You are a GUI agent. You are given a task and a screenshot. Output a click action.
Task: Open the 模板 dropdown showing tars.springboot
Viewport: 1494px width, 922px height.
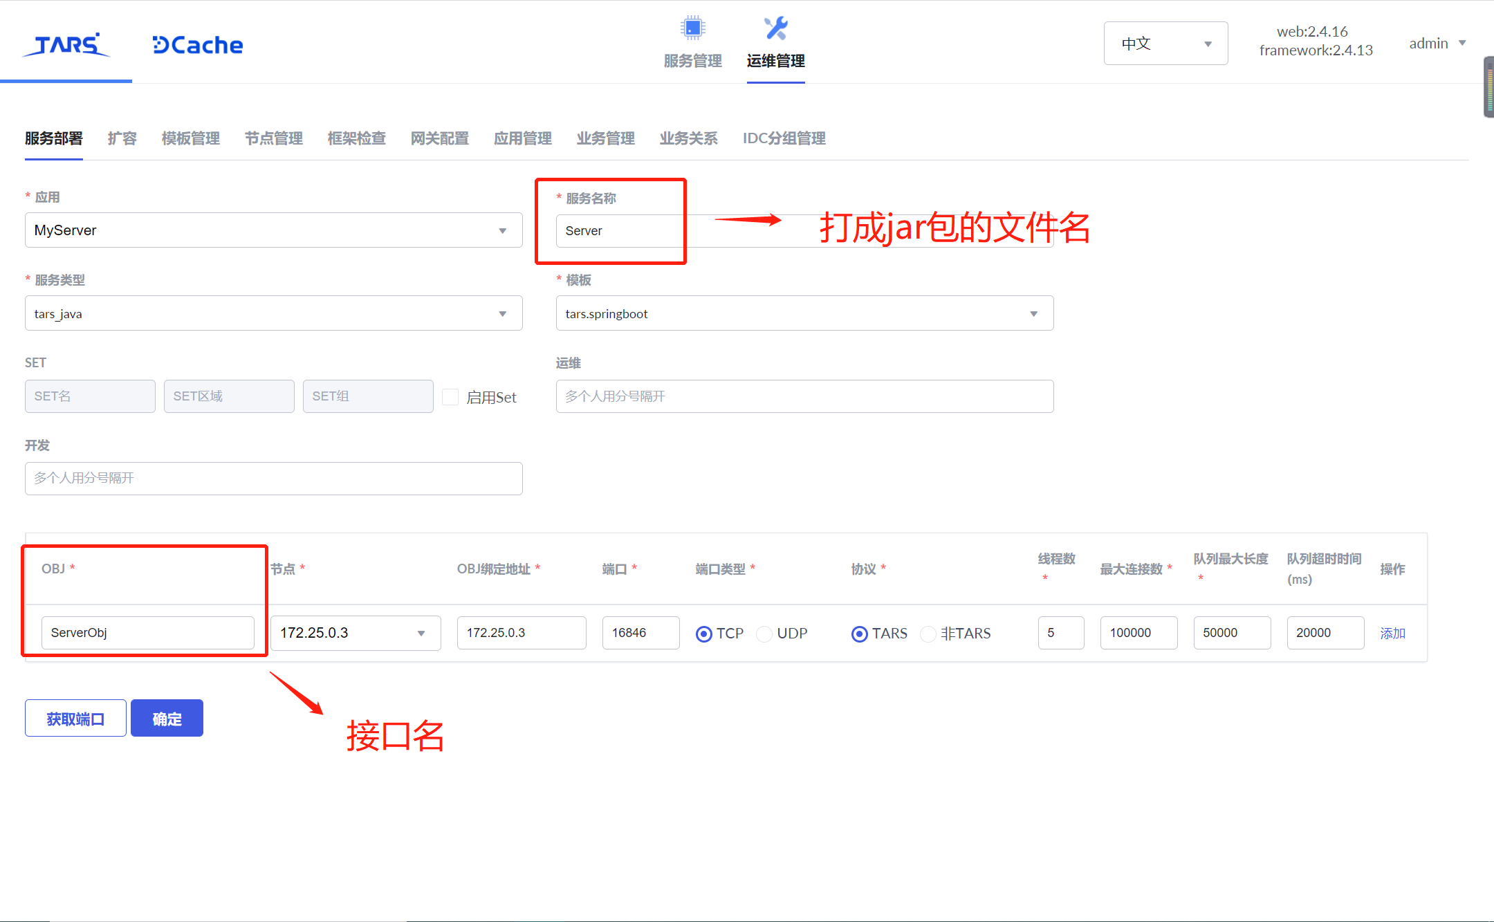[804, 313]
